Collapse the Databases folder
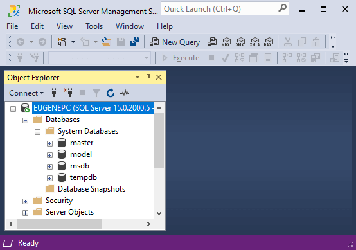Image resolution: width=356 pixels, height=250 pixels. [x=26, y=120]
